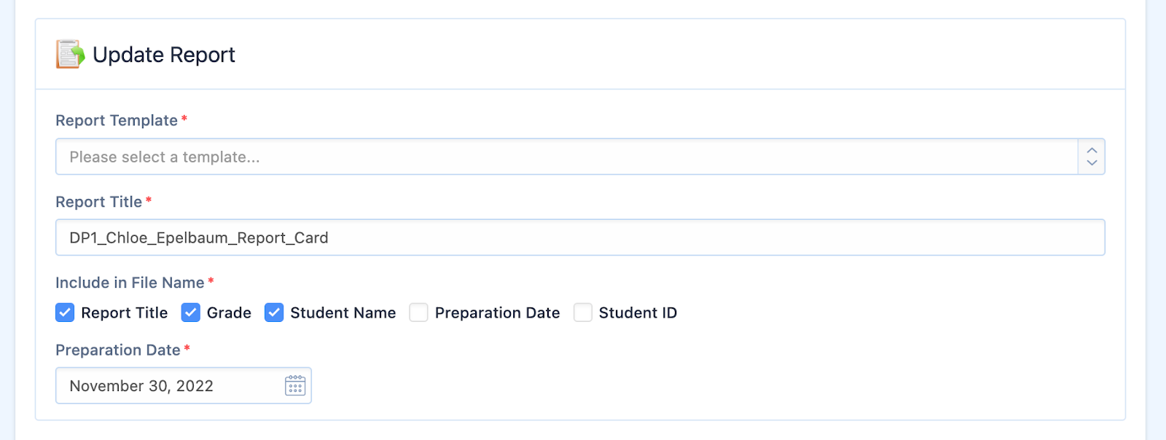Click Preparation Date text beside its checkbox

pyautogui.click(x=498, y=313)
